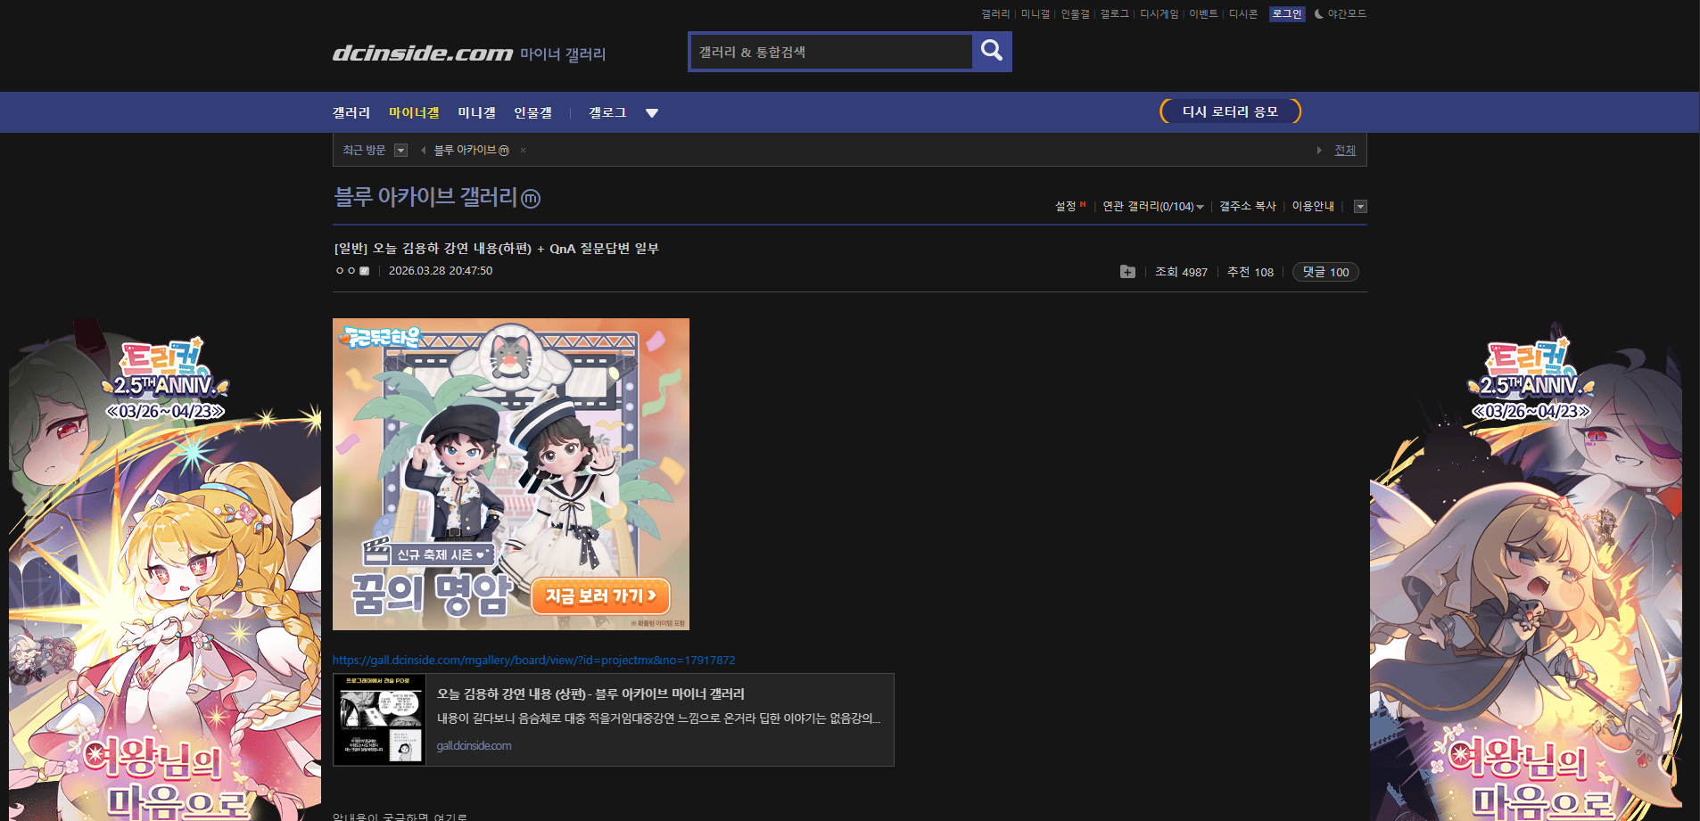
Task: Open the right 트릭컬 2.5th Anniv side banner
Action: pos(1526,571)
